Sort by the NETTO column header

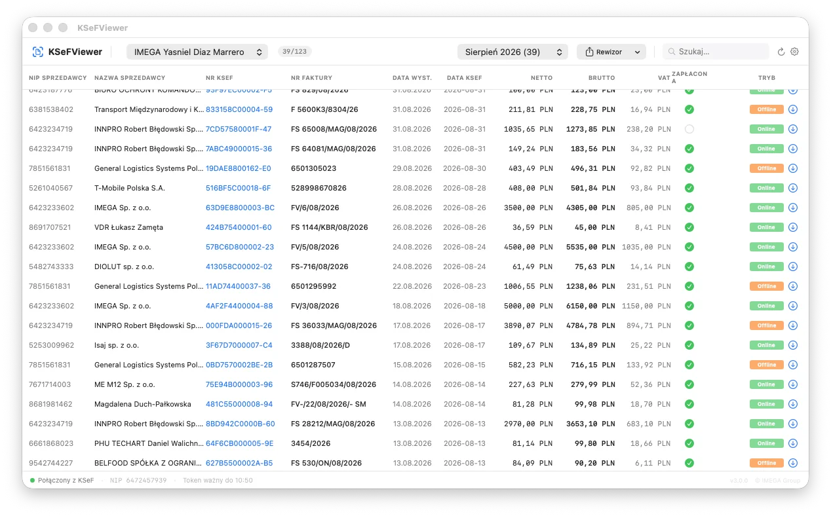coord(541,78)
